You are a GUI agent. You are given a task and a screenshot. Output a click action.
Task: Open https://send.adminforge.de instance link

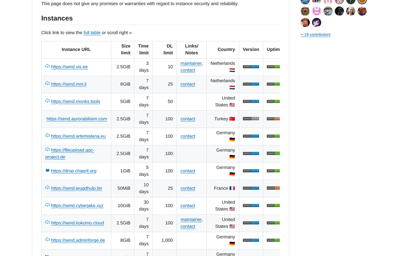coord(78,240)
